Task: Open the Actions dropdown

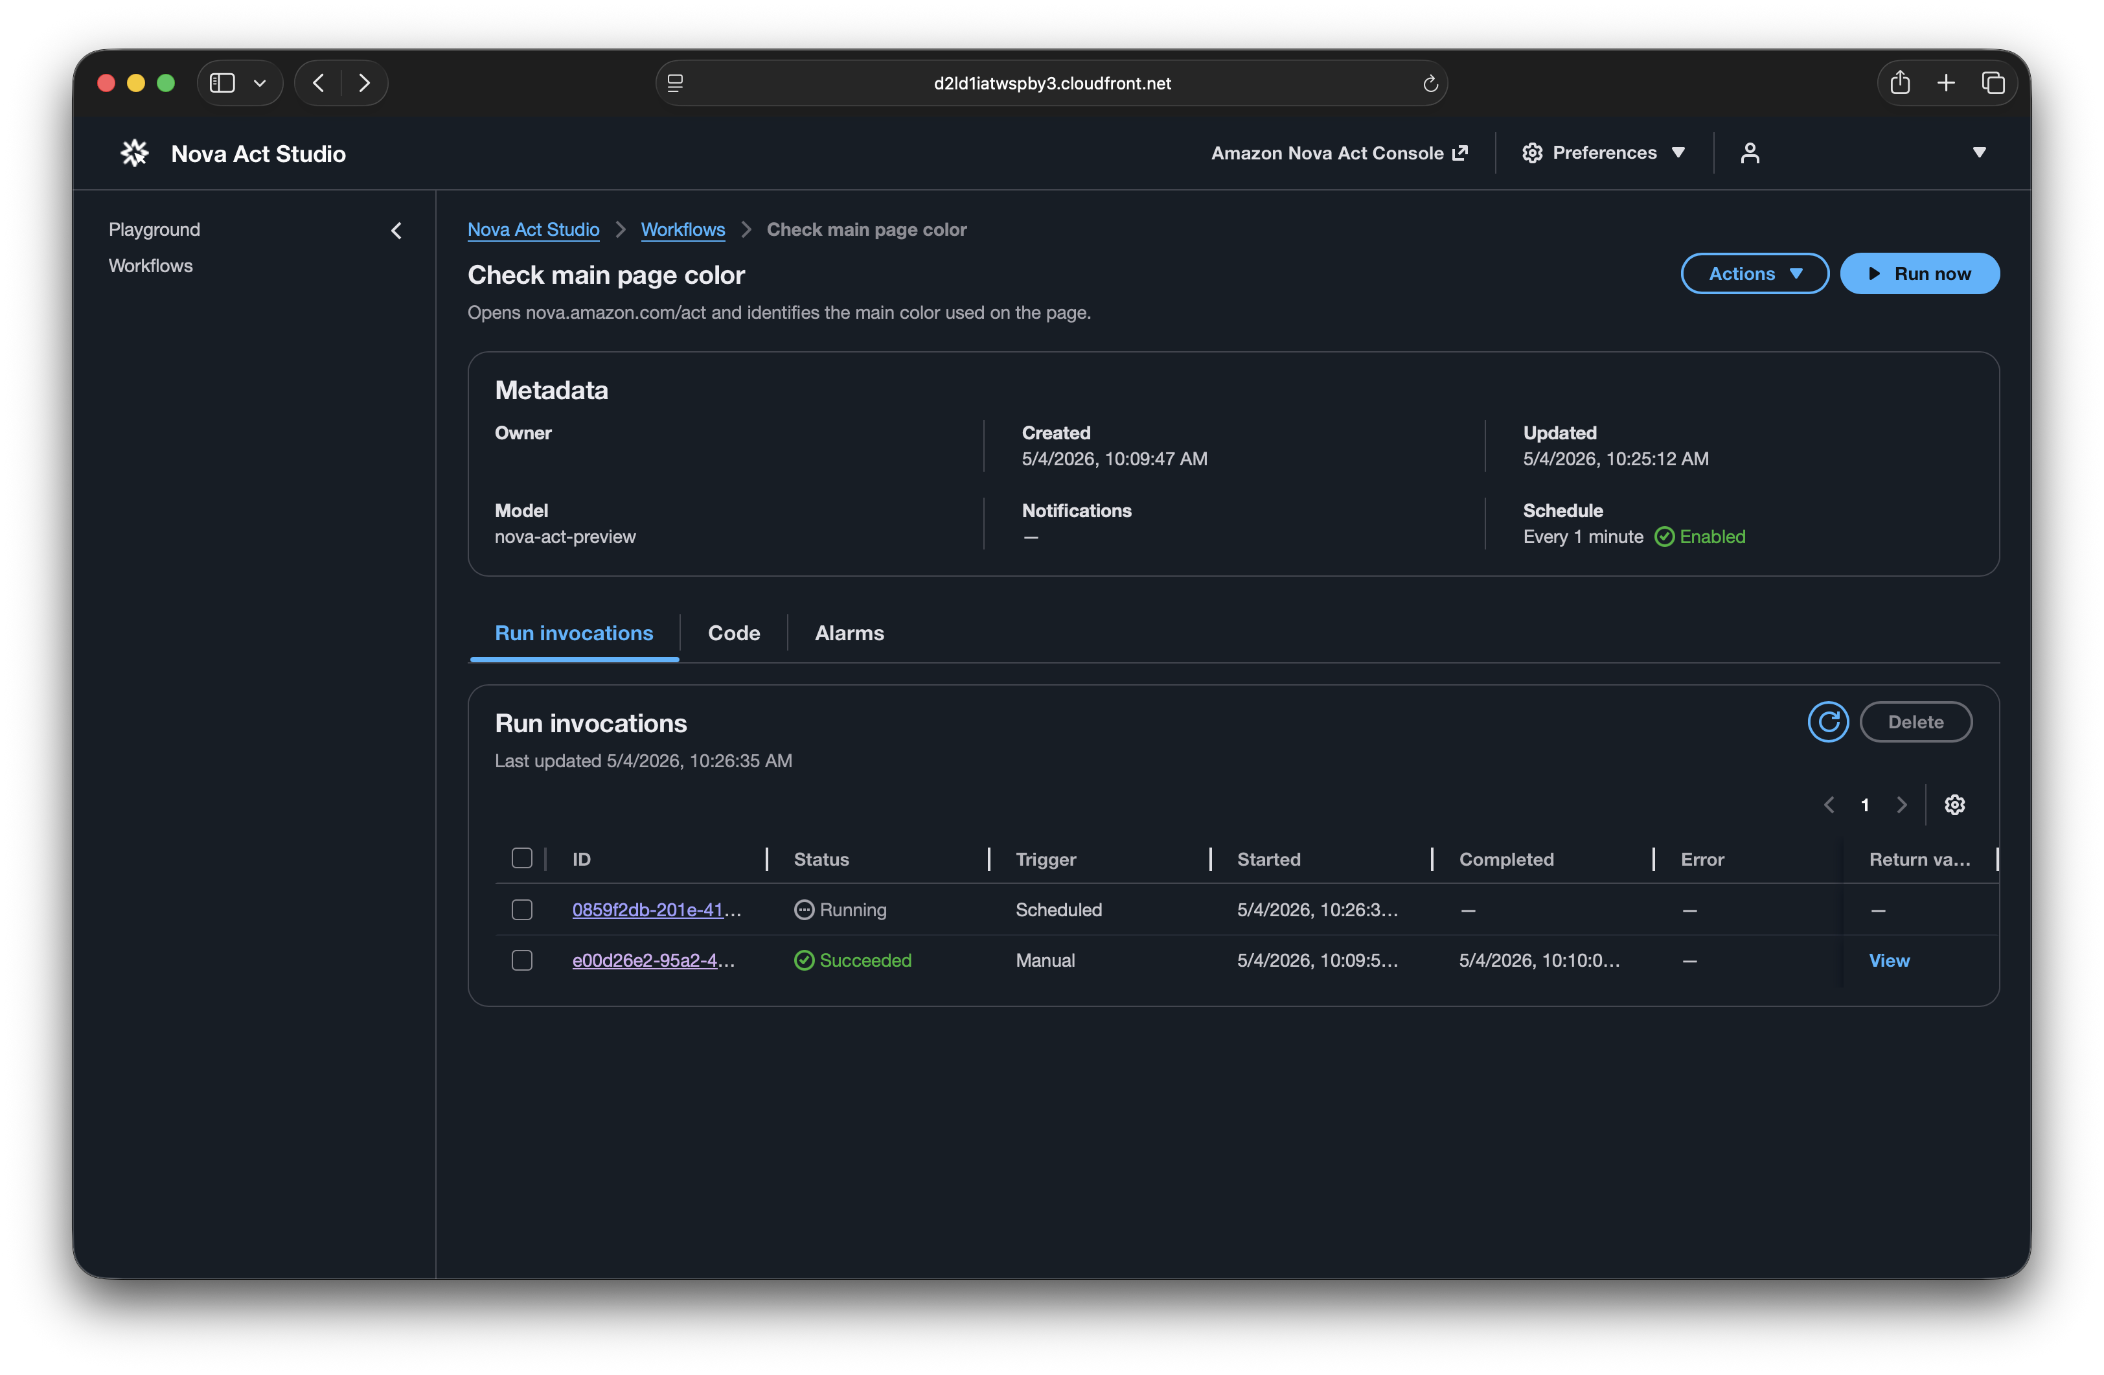Action: (x=1754, y=273)
